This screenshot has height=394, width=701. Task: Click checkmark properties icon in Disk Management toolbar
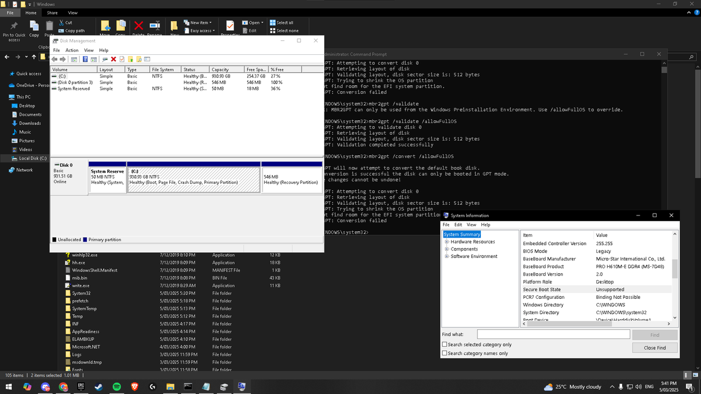coord(122,59)
